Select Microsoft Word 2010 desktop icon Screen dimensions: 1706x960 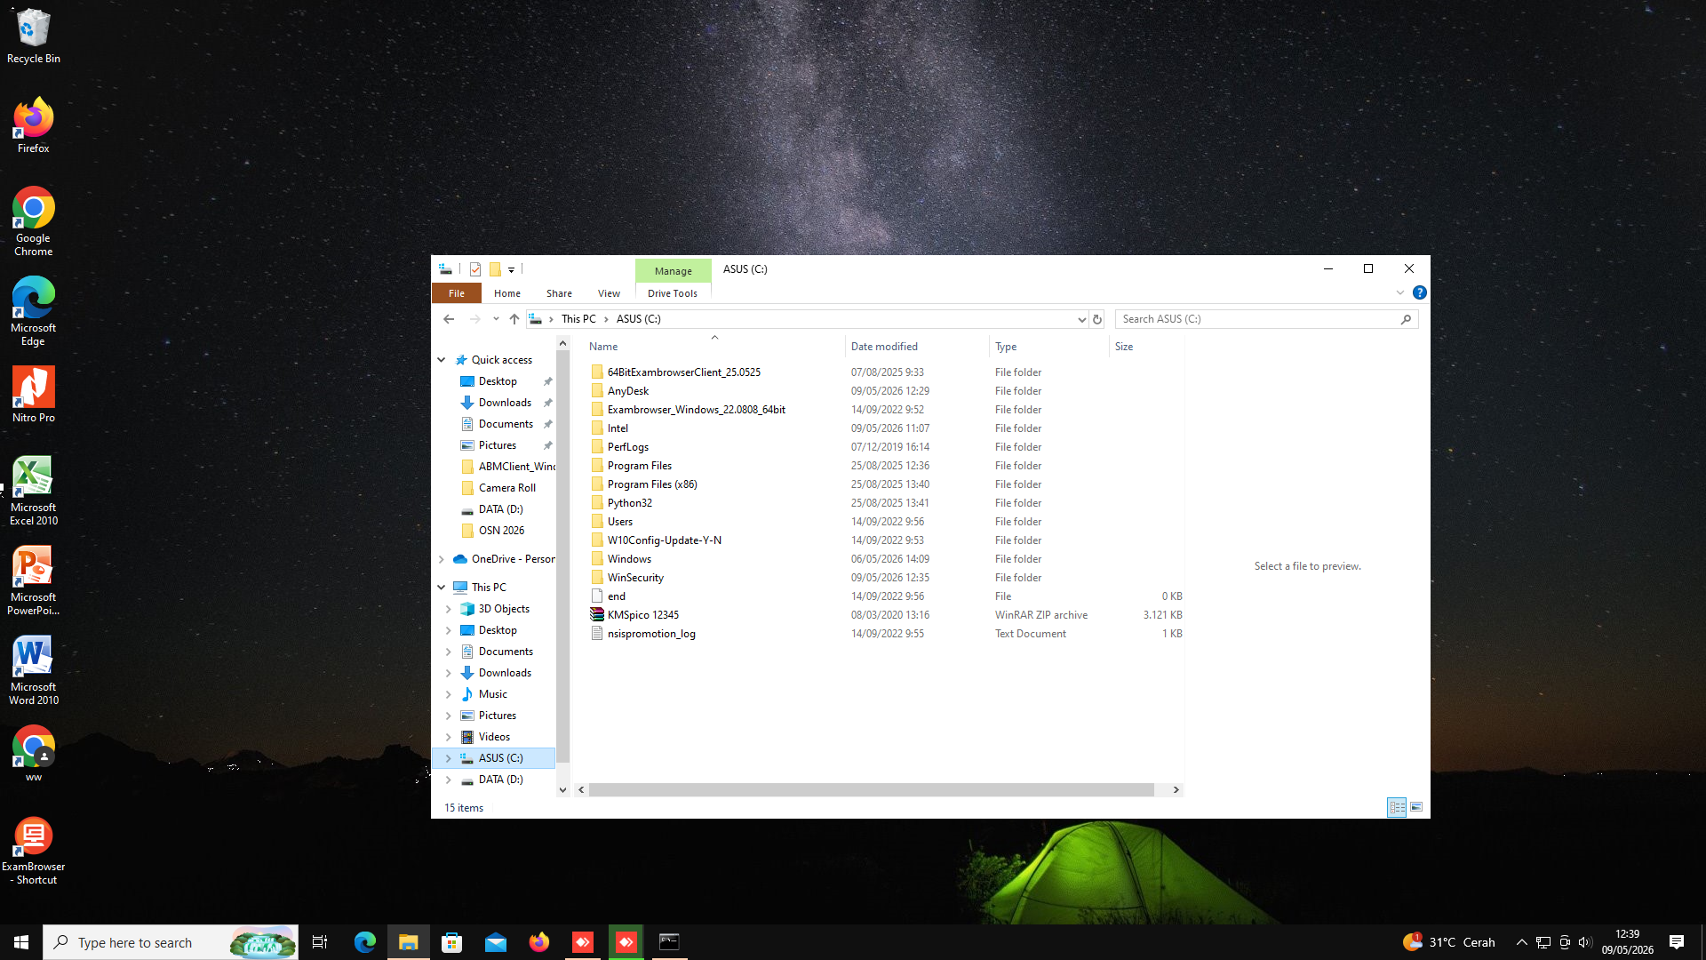tap(33, 670)
